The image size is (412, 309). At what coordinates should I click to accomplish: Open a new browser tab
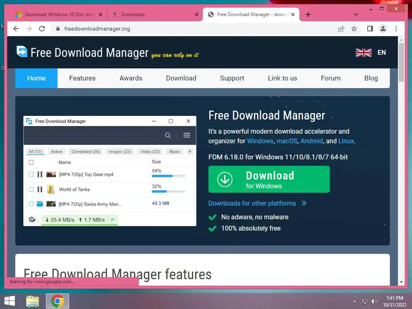[x=308, y=14]
